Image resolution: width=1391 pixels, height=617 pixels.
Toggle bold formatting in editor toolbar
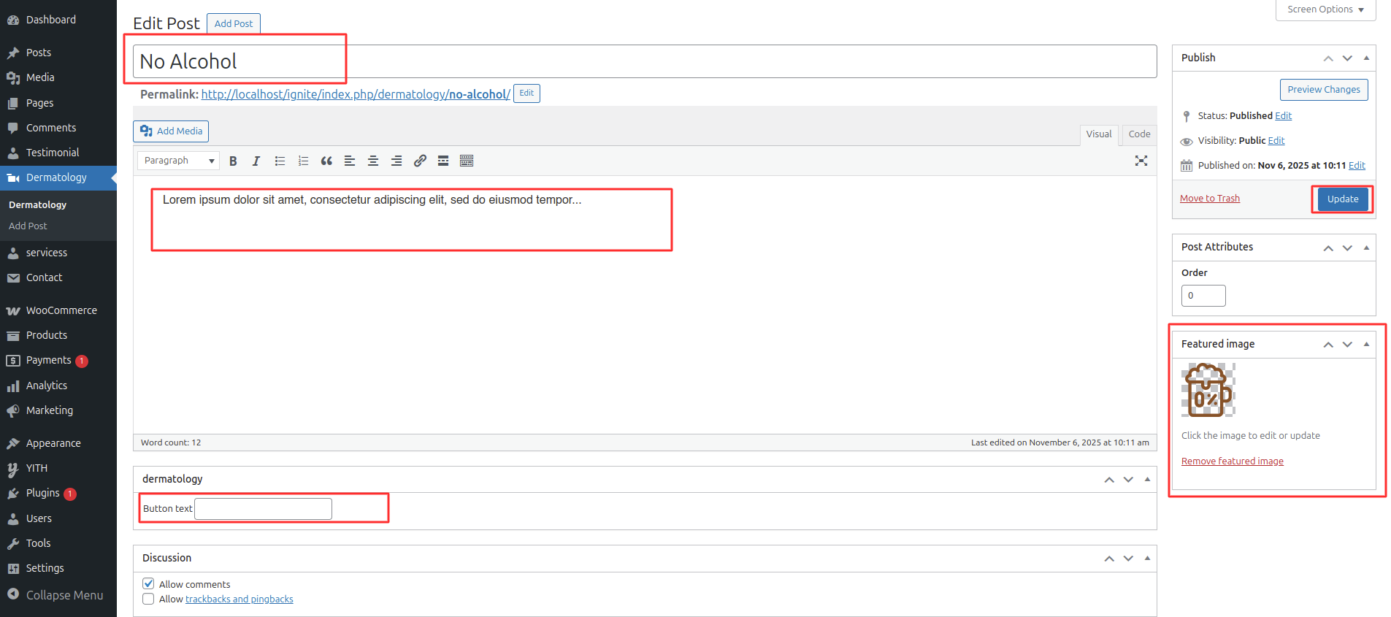pyautogui.click(x=233, y=161)
